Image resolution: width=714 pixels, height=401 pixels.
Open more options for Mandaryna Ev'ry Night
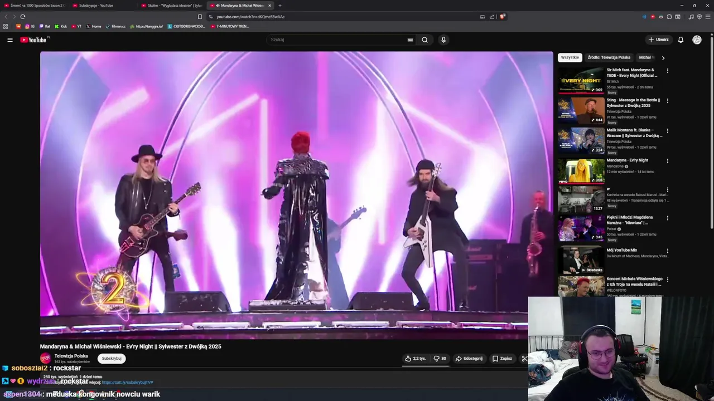coord(667,161)
